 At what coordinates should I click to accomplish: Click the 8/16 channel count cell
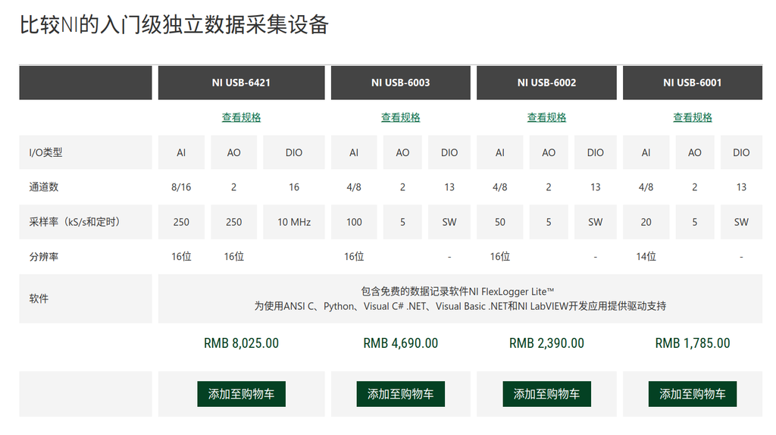tap(181, 187)
